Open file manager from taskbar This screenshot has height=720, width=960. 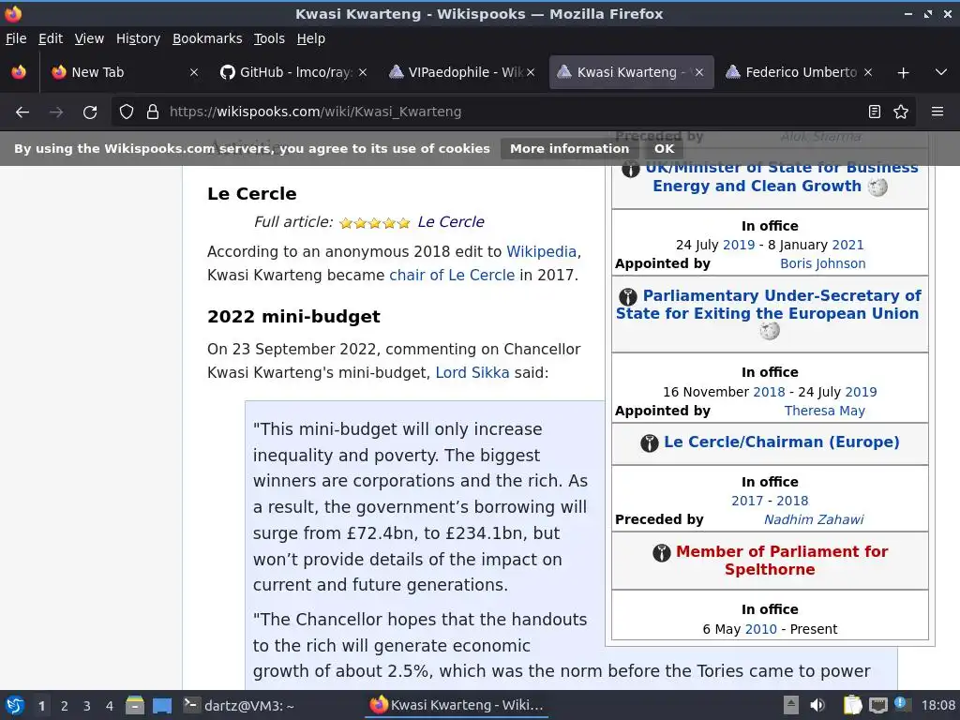pos(135,705)
